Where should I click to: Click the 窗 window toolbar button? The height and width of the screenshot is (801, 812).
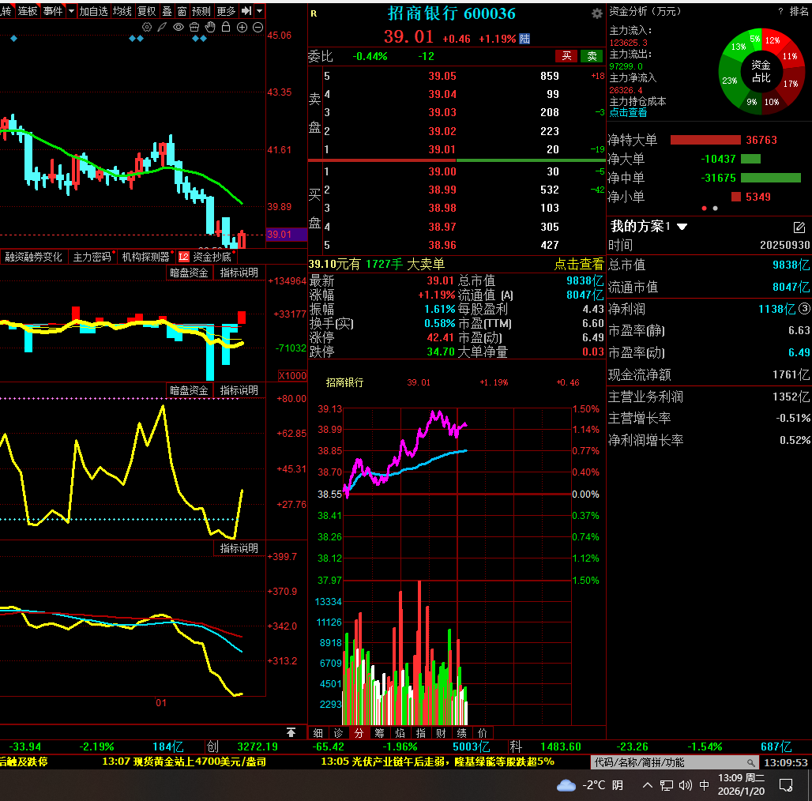click(182, 11)
